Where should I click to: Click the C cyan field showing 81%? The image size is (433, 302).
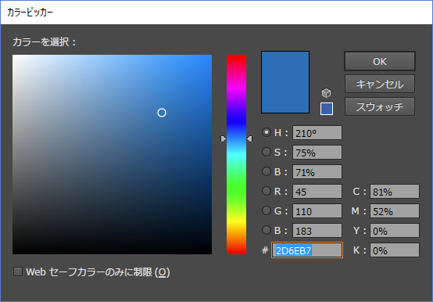(395, 192)
